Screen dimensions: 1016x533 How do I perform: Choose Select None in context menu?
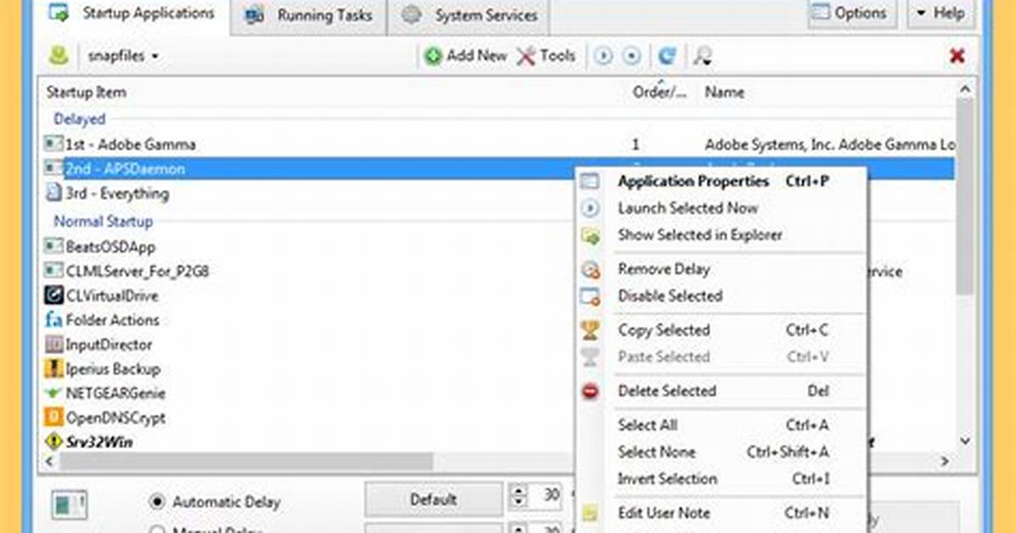[722, 452]
